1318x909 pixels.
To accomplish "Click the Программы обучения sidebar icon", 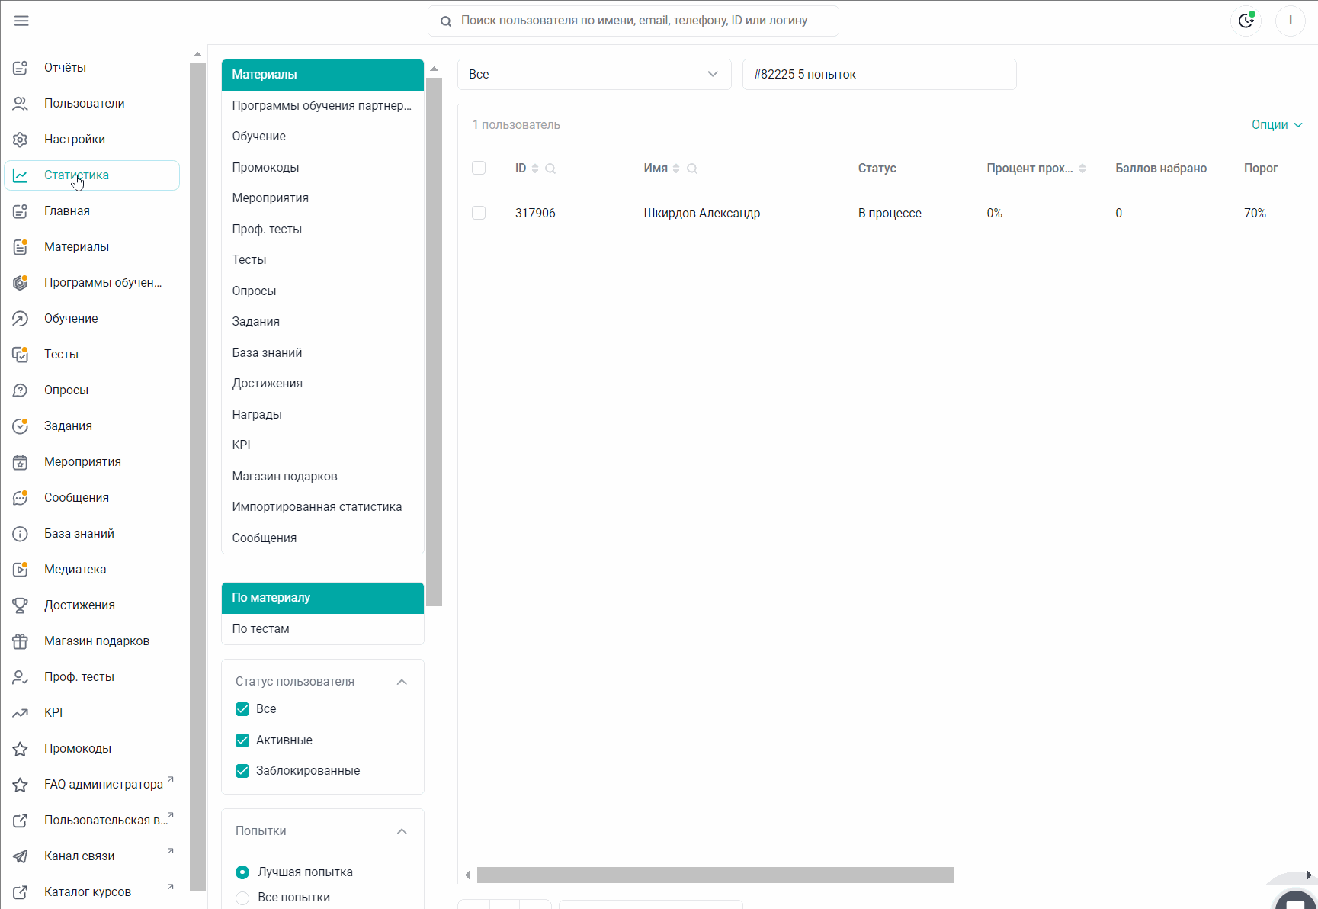I will [x=21, y=283].
